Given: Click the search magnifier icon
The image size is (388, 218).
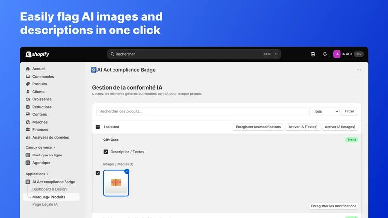Looking at the screenshot, I should (113, 54).
